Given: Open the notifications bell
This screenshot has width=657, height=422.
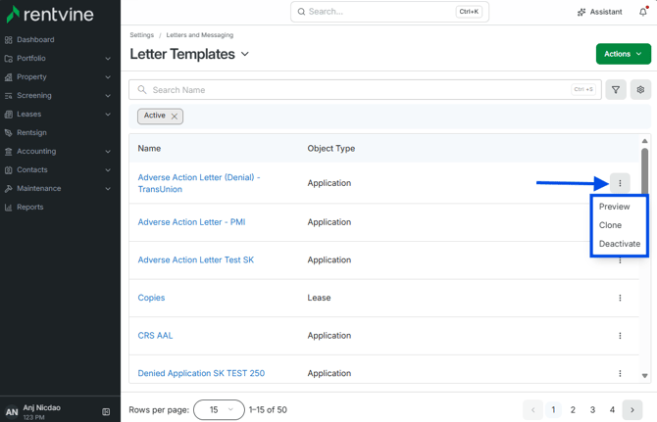Looking at the screenshot, I should (x=643, y=12).
